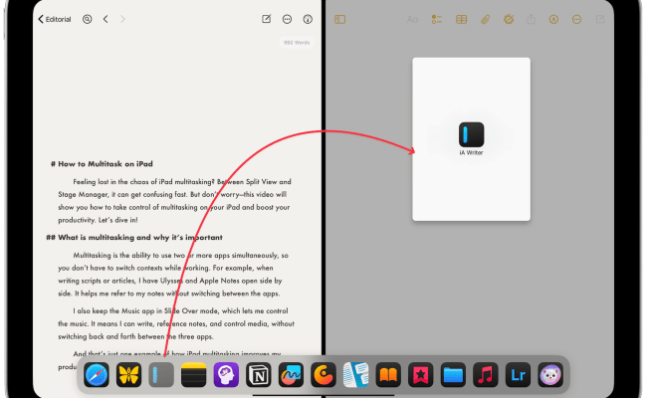Tap the paragraph starting 'Feeling lost in the chaos'

point(174,201)
